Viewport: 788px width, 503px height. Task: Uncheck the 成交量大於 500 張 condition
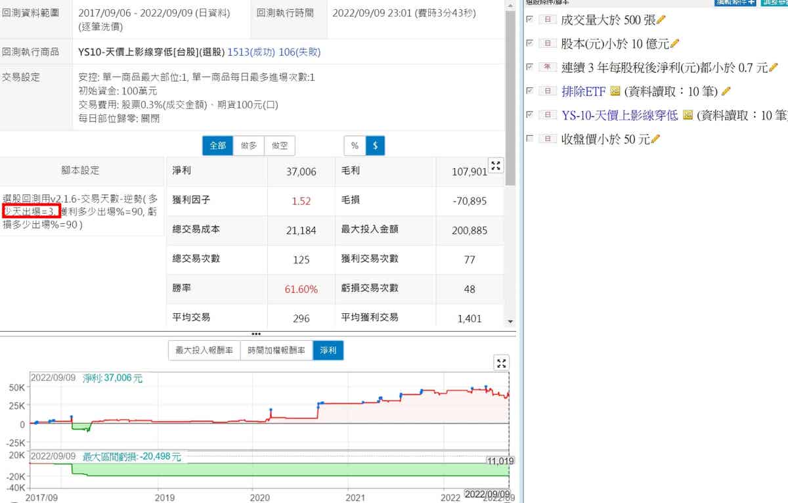(x=529, y=20)
